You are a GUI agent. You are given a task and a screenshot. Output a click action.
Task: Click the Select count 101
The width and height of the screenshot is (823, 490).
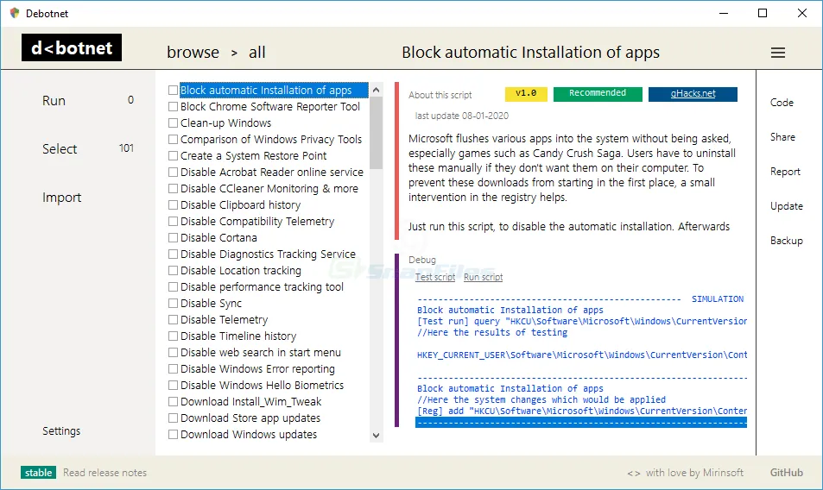click(x=126, y=148)
